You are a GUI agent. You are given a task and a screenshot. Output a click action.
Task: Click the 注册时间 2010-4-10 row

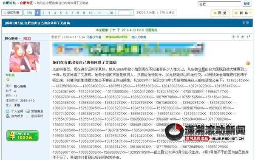(x=20, y=101)
